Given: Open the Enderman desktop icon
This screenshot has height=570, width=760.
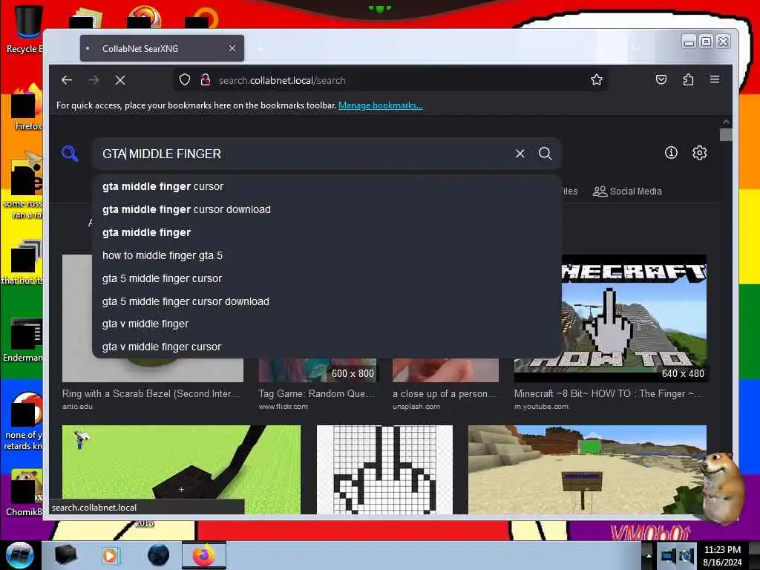Looking at the screenshot, I should tap(23, 340).
